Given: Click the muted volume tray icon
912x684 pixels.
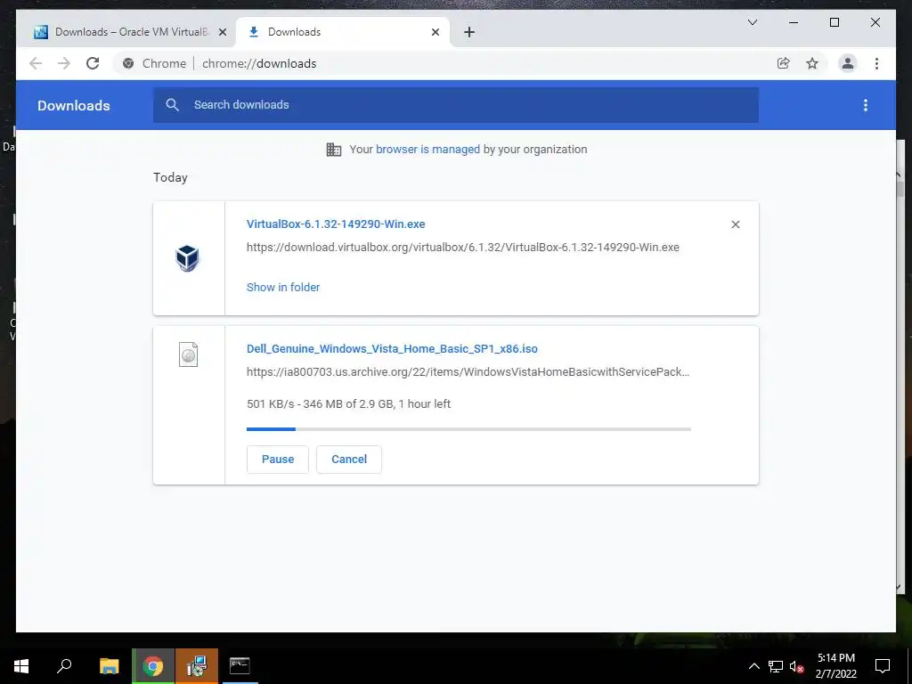Looking at the screenshot, I should tap(797, 666).
